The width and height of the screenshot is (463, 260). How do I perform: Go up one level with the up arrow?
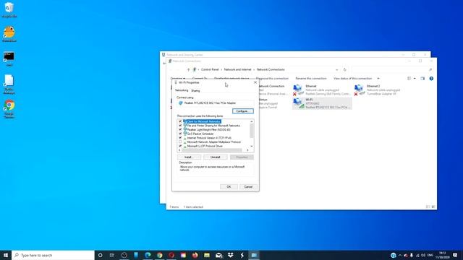[188, 69]
